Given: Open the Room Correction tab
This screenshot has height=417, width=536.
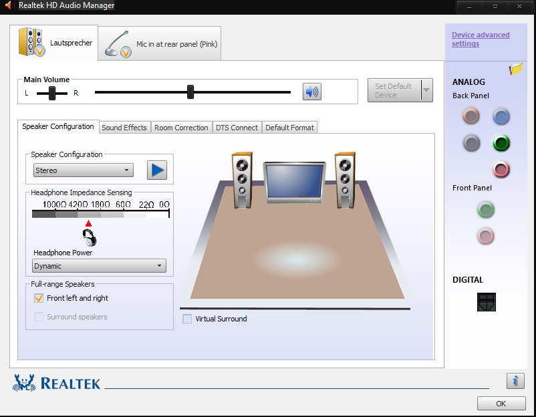Looking at the screenshot, I should click(181, 128).
